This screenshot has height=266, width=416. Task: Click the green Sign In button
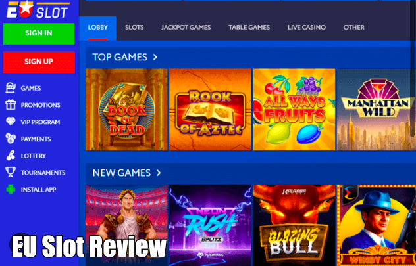pos(39,33)
